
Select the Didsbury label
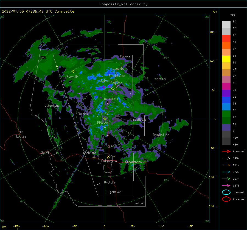pyautogui.click(x=103, y=123)
